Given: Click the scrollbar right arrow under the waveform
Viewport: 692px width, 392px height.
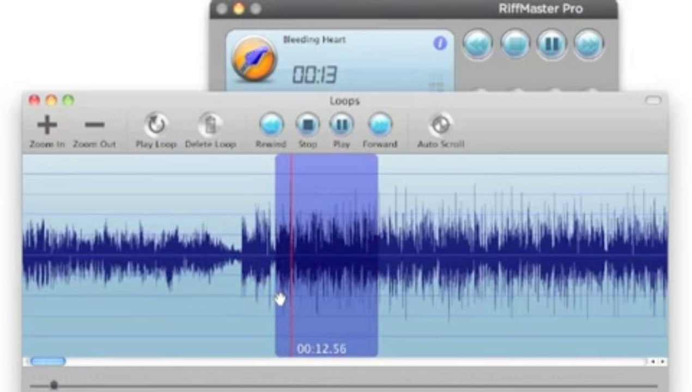Looking at the screenshot, I should pyautogui.click(x=663, y=362).
